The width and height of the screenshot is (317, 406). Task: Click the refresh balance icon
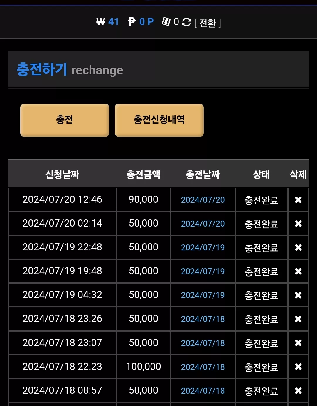[186, 22]
